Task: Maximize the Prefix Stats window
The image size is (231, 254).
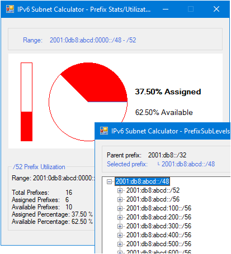Action: click(x=191, y=9)
